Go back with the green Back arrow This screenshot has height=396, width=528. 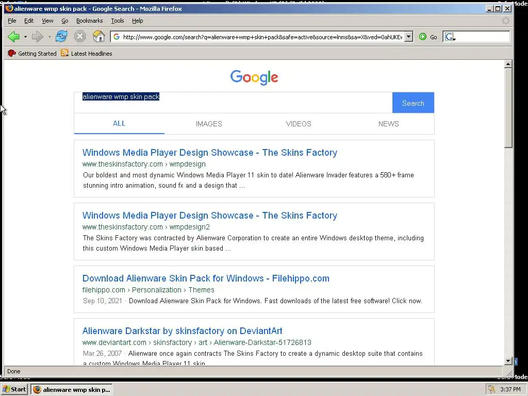pos(13,37)
